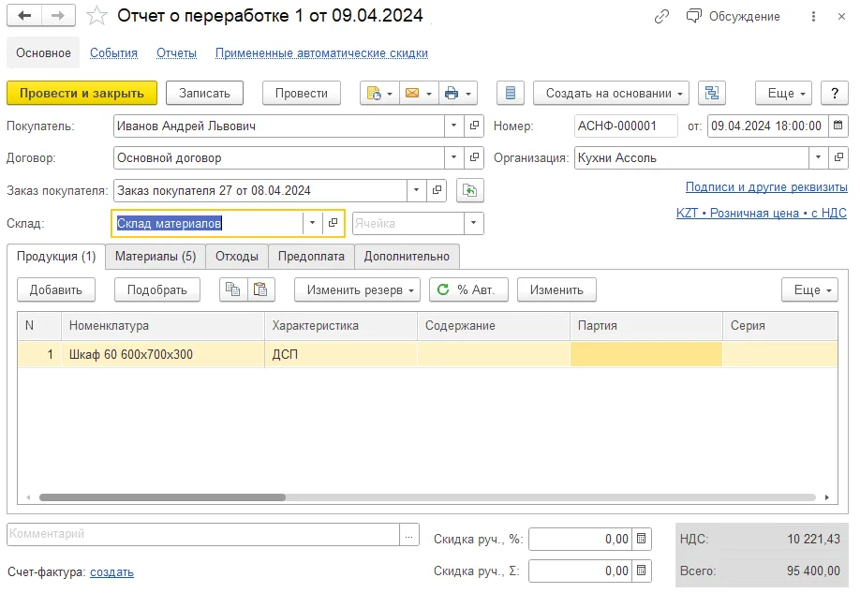Expand the Ячейка dropdown list
Viewport: 860px width, 593px height.
point(473,223)
